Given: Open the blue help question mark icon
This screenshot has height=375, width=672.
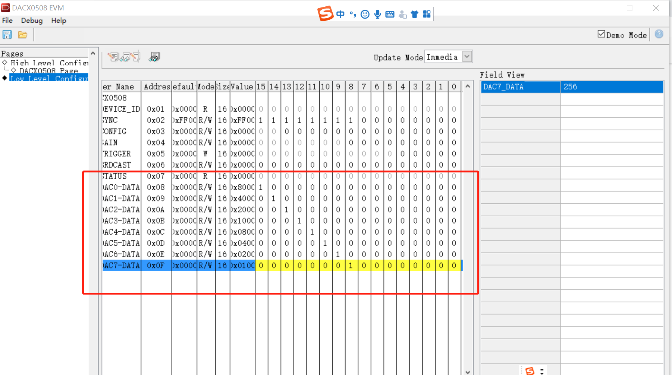Looking at the screenshot, I should click(659, 34).
